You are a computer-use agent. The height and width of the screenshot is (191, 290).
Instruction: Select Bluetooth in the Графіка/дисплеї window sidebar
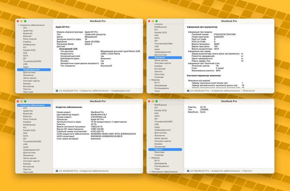(x=28, y=33)
